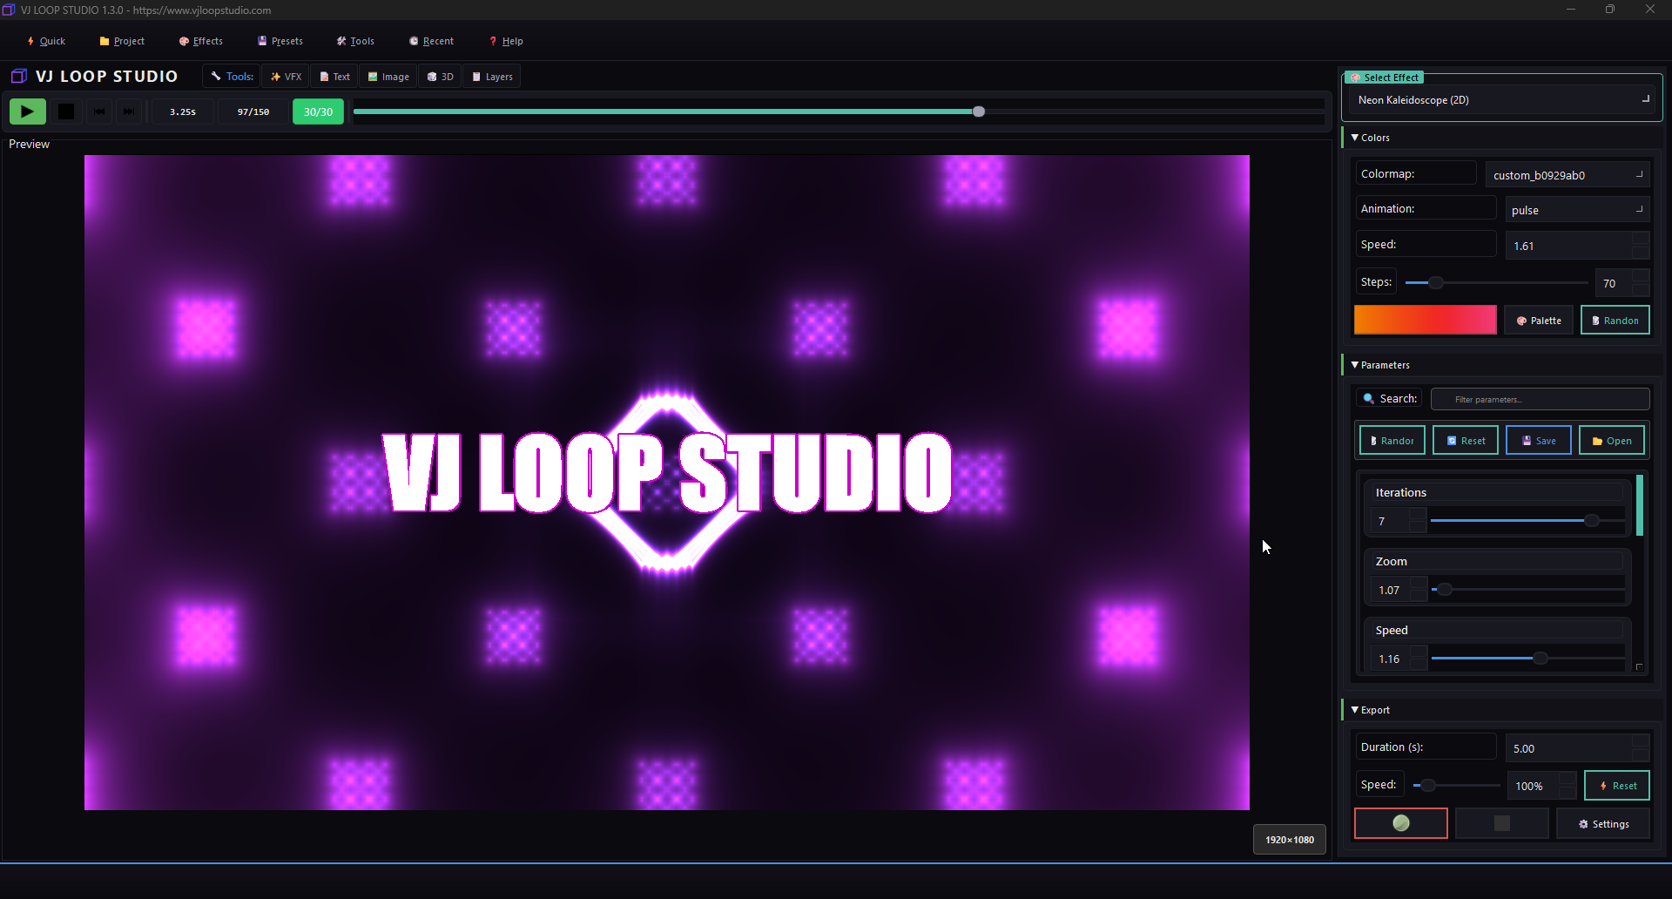Open the Layers tool
This screenshot has height=899, width=1672.
(491, 76)
